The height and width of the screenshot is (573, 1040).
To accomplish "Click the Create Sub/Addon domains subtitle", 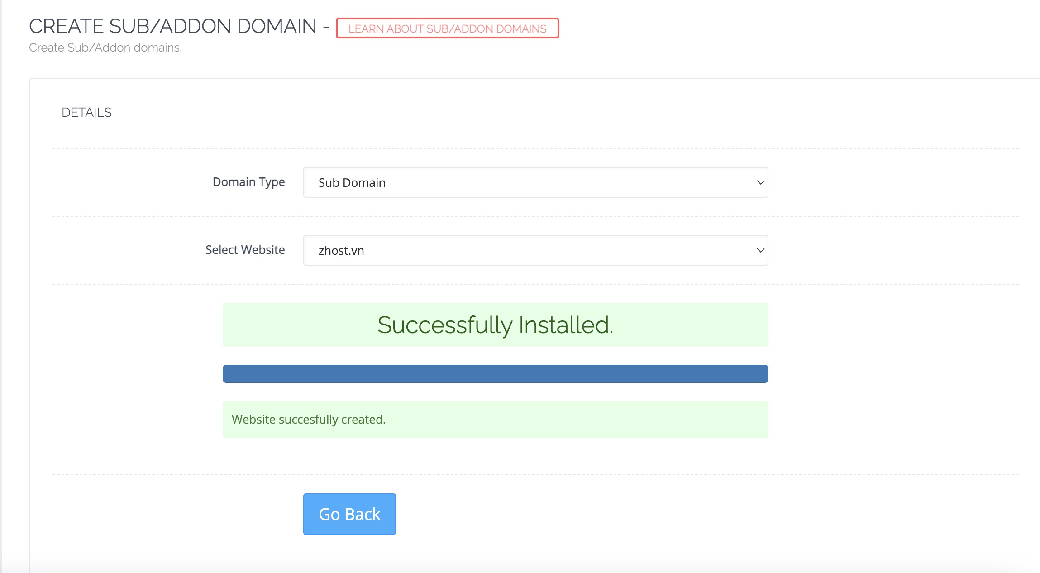I will click(105, 48).
